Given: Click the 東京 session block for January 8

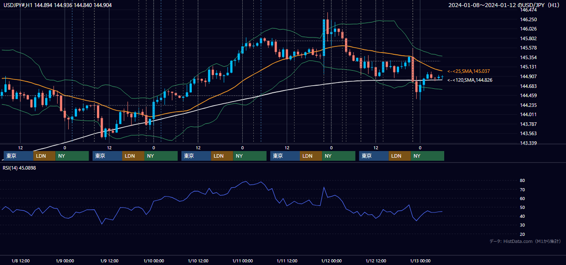Looking at the screenshot, I should click(18, 156).
